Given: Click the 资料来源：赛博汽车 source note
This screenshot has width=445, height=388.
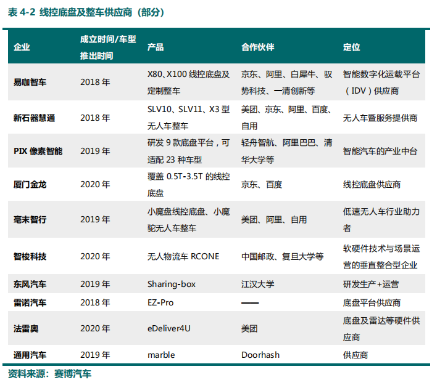Looking at the screenshot, I should tap(49, 374).
